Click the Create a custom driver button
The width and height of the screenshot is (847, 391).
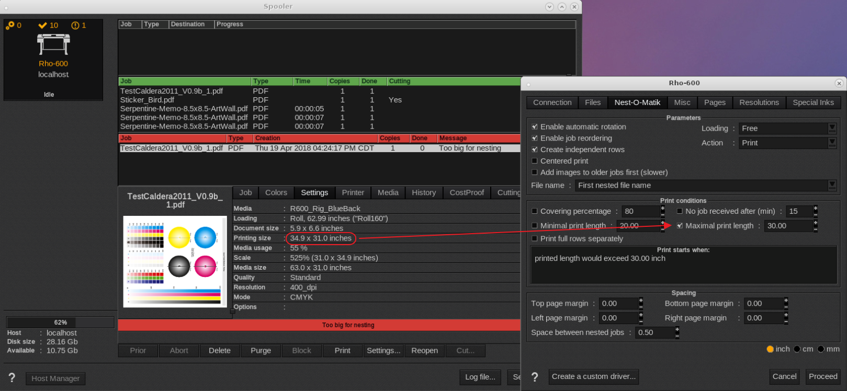593,376
